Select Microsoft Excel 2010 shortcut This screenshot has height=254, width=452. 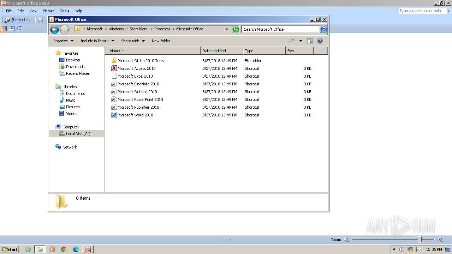click(x=135, y=76)
